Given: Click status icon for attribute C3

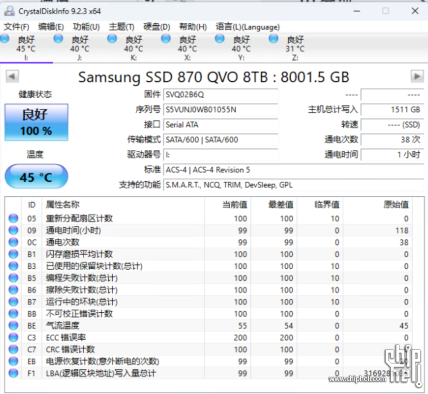Looking at the screenshot, I should click(x=14, y=338).
